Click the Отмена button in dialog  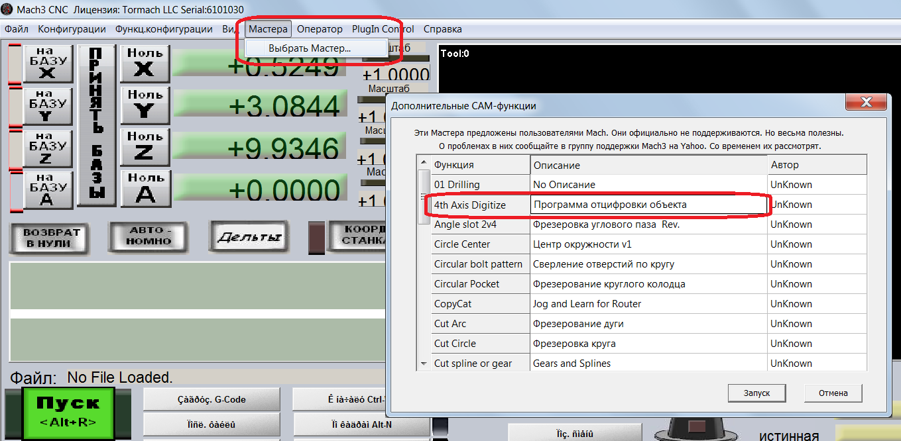point(833,393)
